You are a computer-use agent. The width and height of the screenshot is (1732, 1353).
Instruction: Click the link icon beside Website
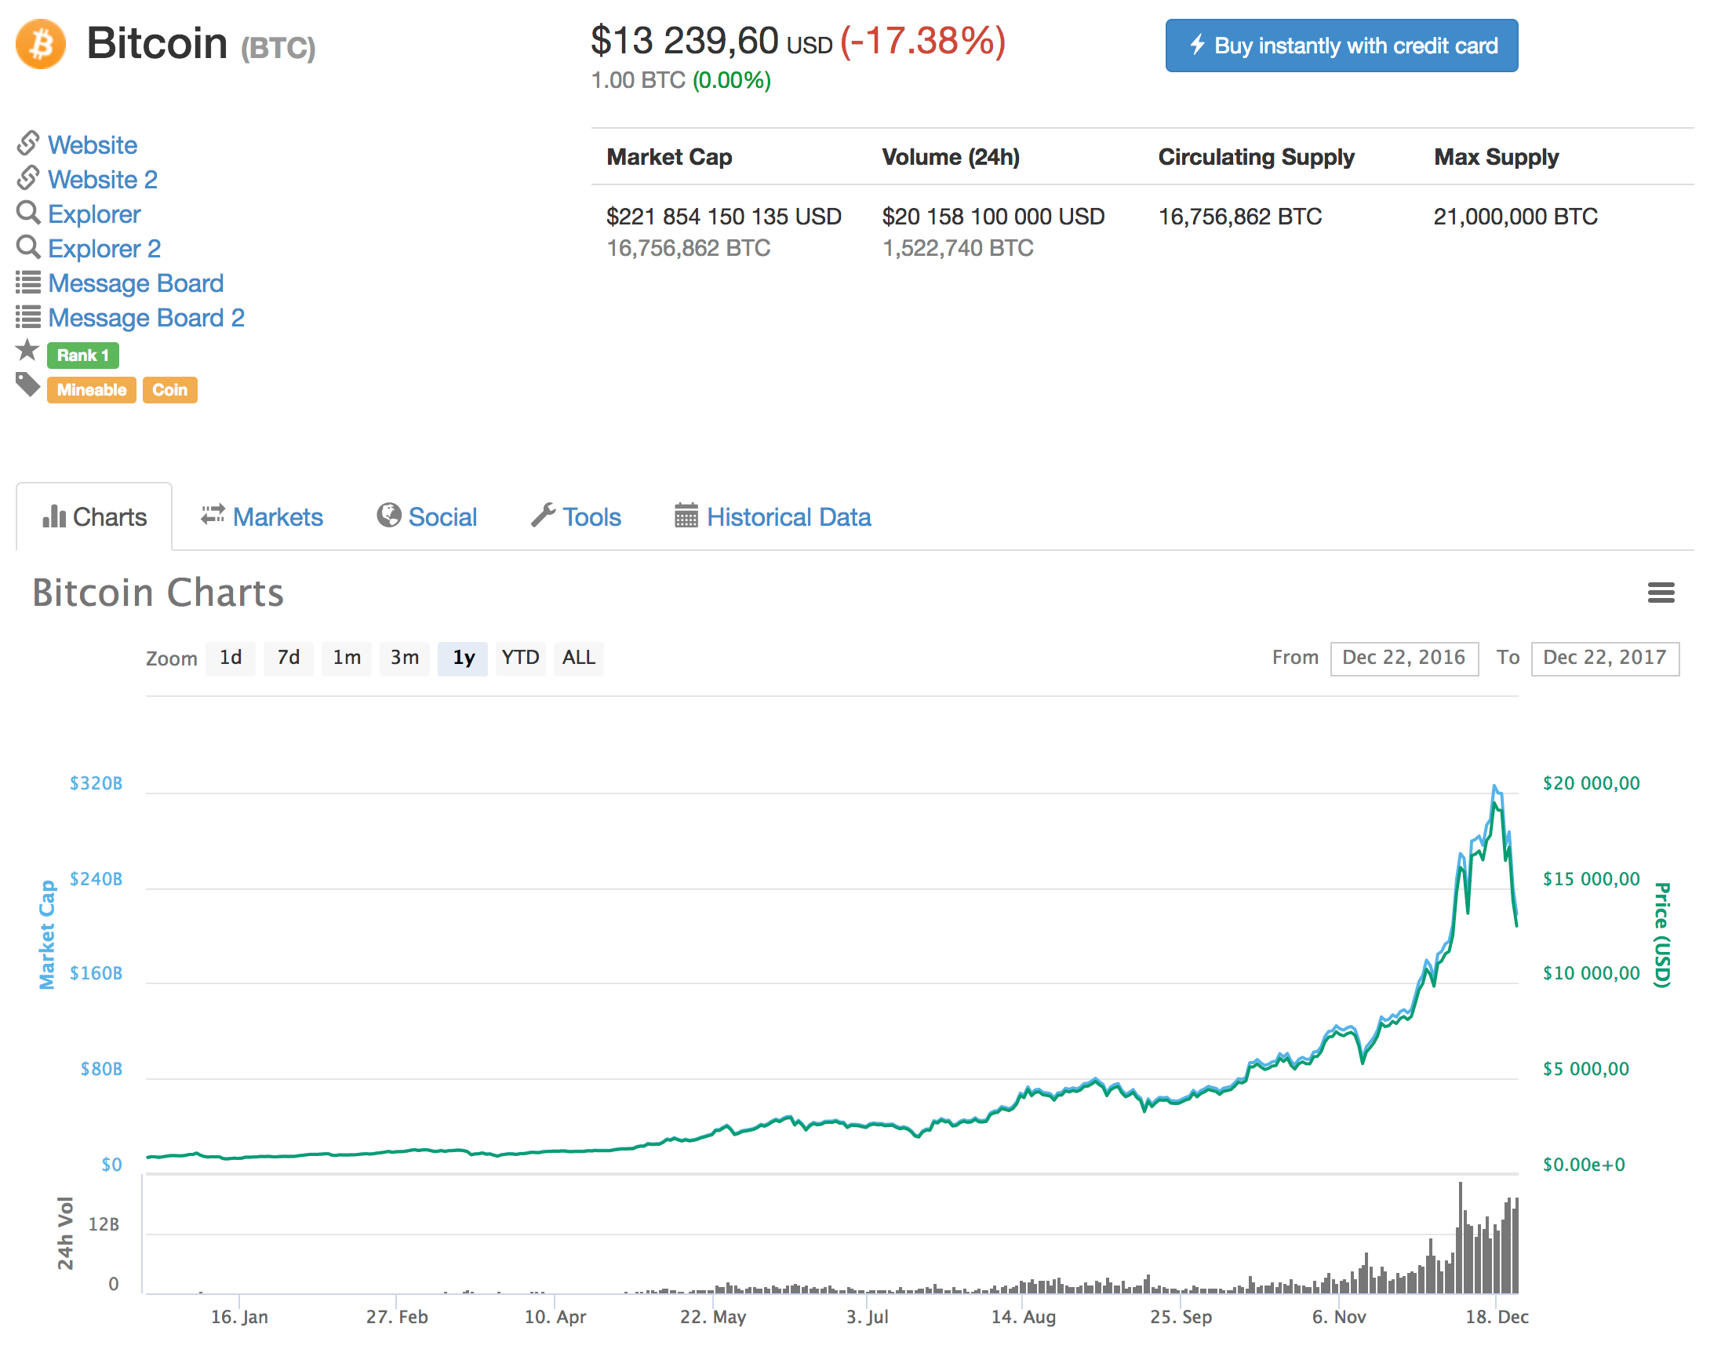(27, 144)
